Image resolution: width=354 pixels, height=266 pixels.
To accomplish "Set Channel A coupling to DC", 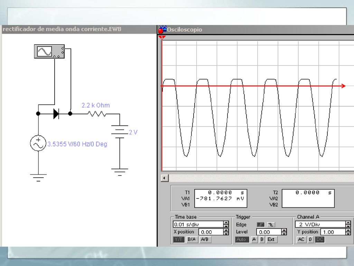I will pyautogui.click(x=320, y=240).
